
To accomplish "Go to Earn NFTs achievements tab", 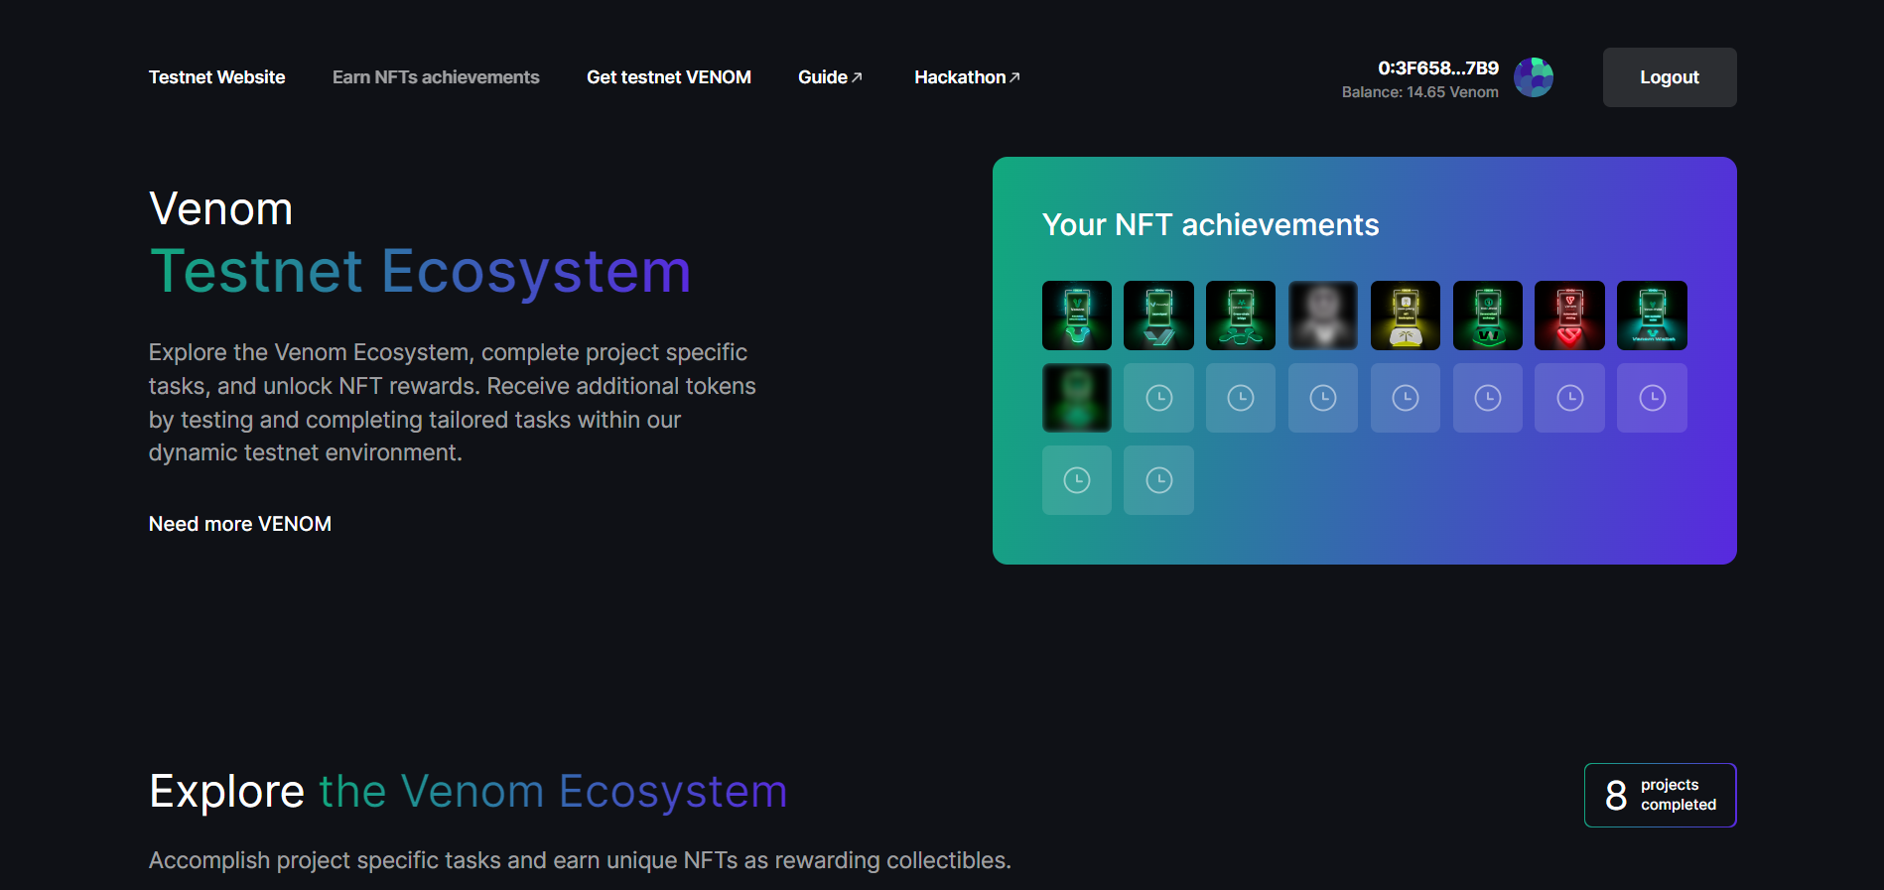I will 436,77.
